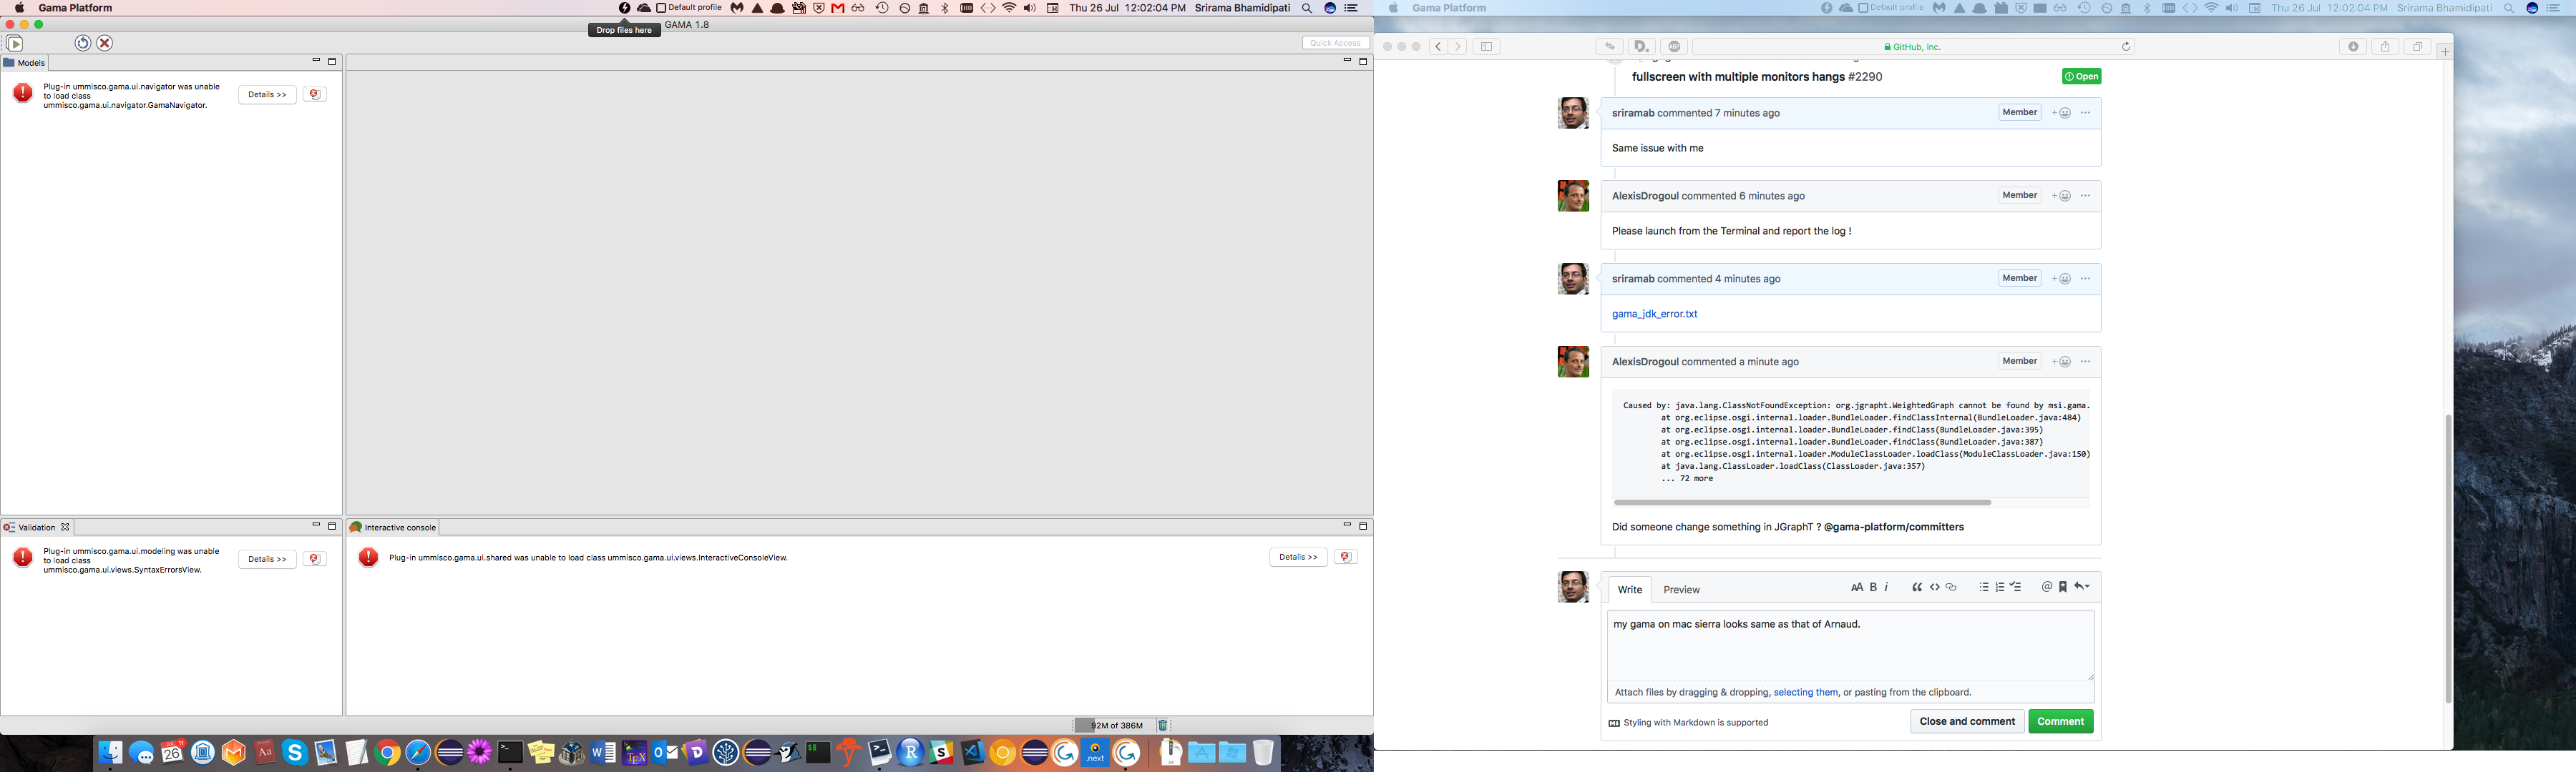Click the reload circular-arrow icon in GAMA toolbar
This screenshot has height=772, width=2576.
83,43
